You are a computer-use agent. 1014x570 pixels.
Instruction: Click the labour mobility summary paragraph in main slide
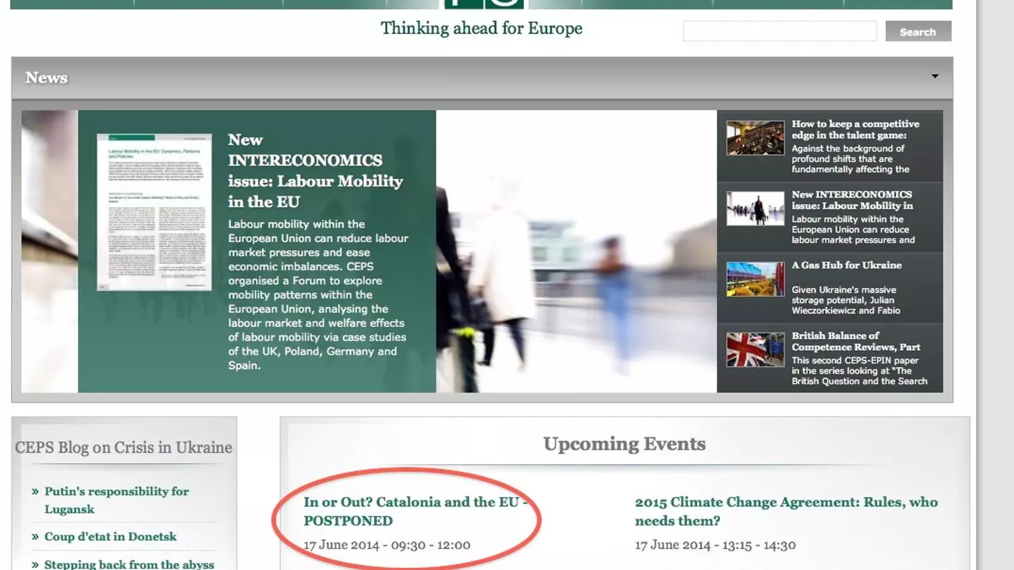[318, 294]
